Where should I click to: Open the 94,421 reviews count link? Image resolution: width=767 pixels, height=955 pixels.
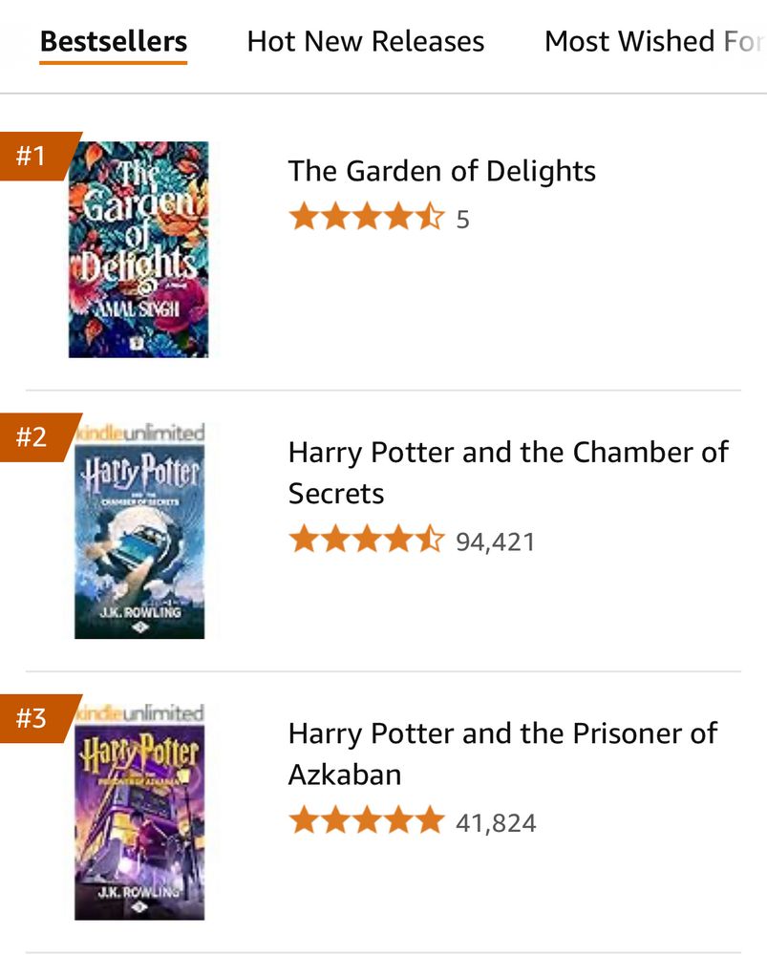click(x=495, y=541)
